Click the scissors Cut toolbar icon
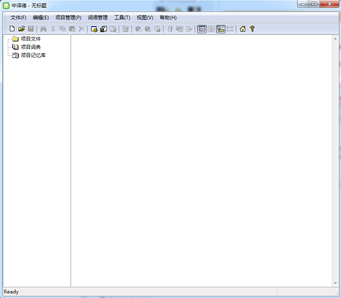The height and width of the screenshot is (298, 341). [x=53, y=29]
